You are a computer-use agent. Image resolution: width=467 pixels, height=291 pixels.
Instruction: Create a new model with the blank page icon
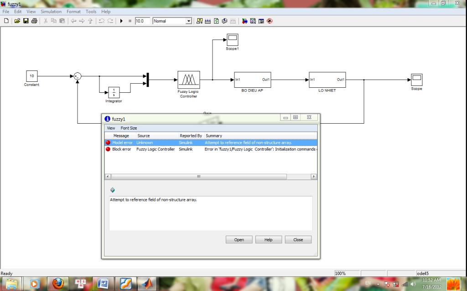[x=6, y=21]
